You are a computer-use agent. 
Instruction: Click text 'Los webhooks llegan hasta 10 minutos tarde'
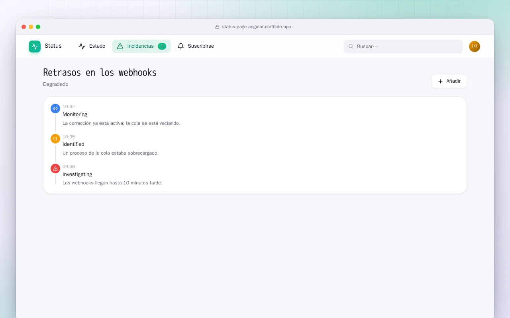[x=112, y=183]
